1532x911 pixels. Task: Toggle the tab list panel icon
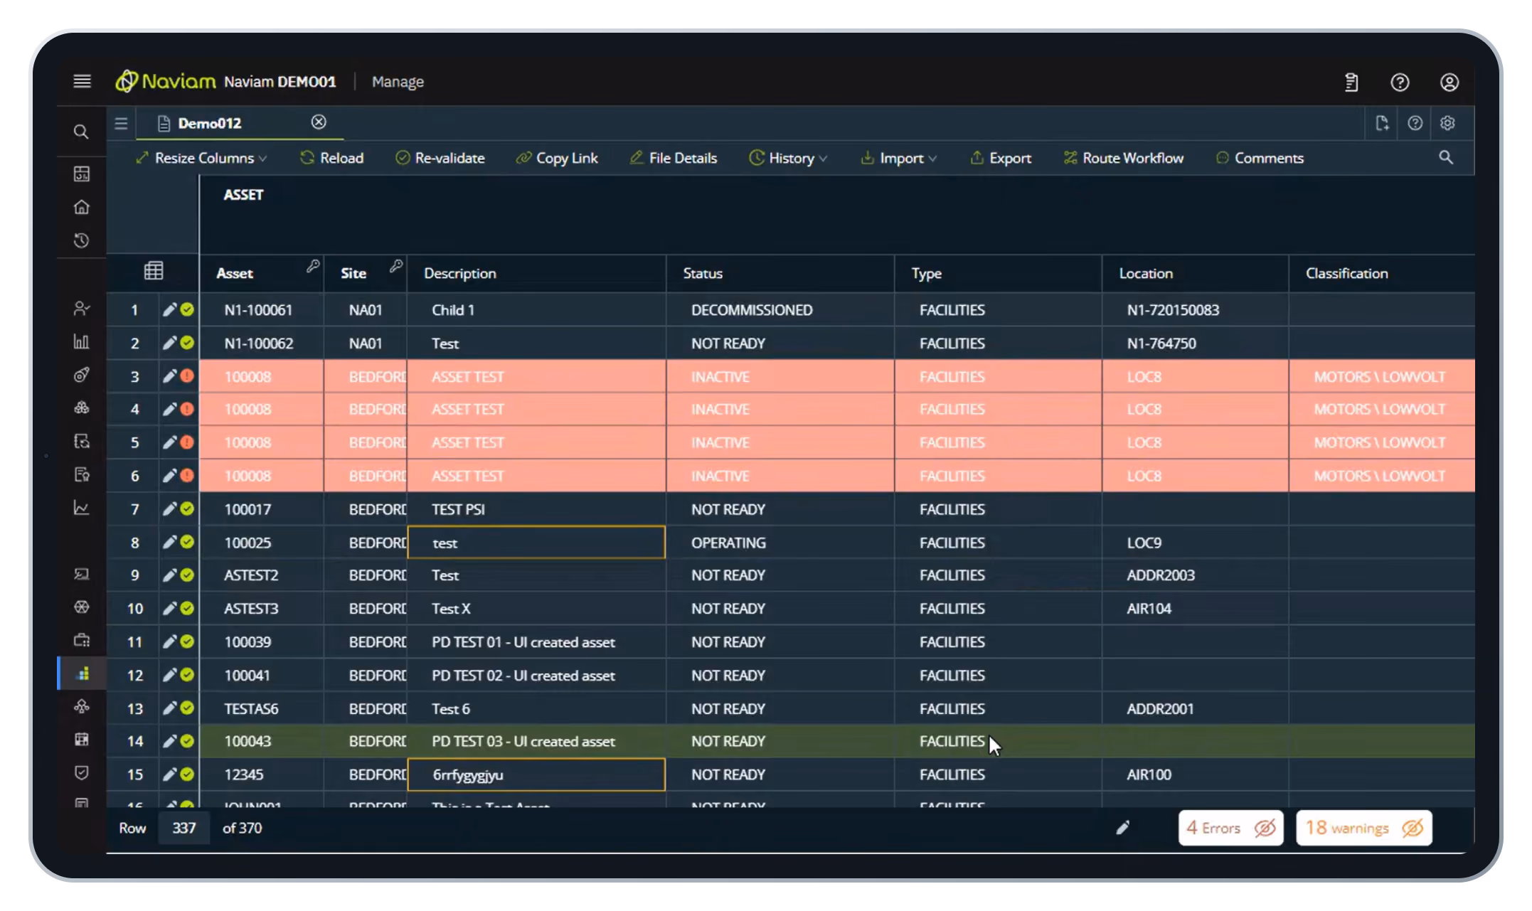[121, 123]
